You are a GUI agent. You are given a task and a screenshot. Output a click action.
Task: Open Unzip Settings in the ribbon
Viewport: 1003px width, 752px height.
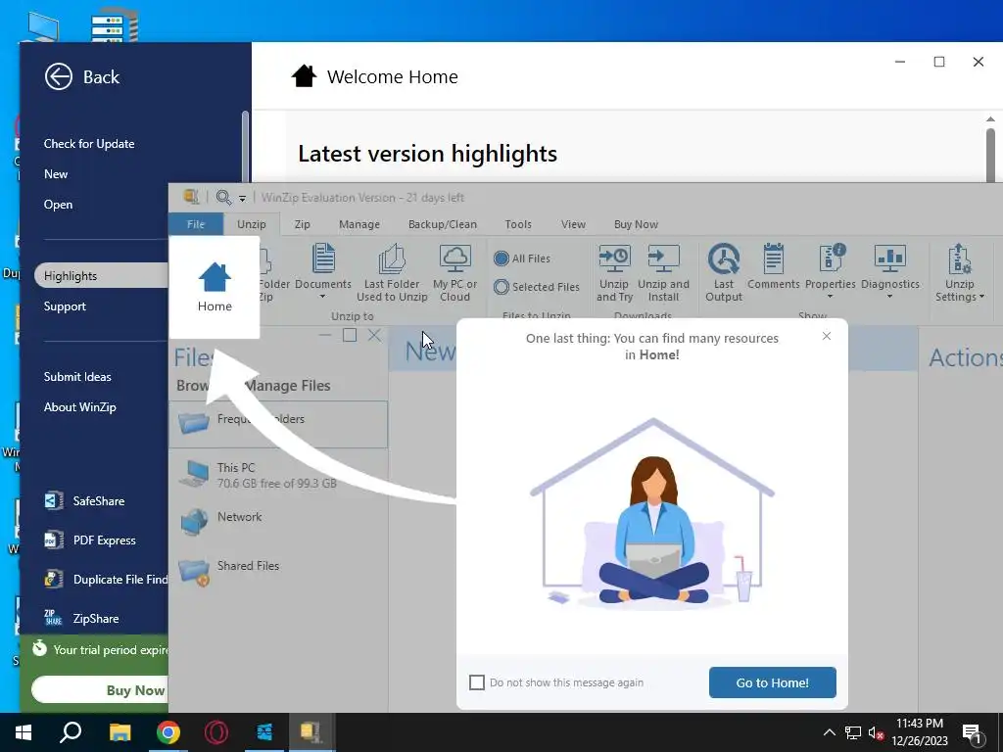coord(960,273)
